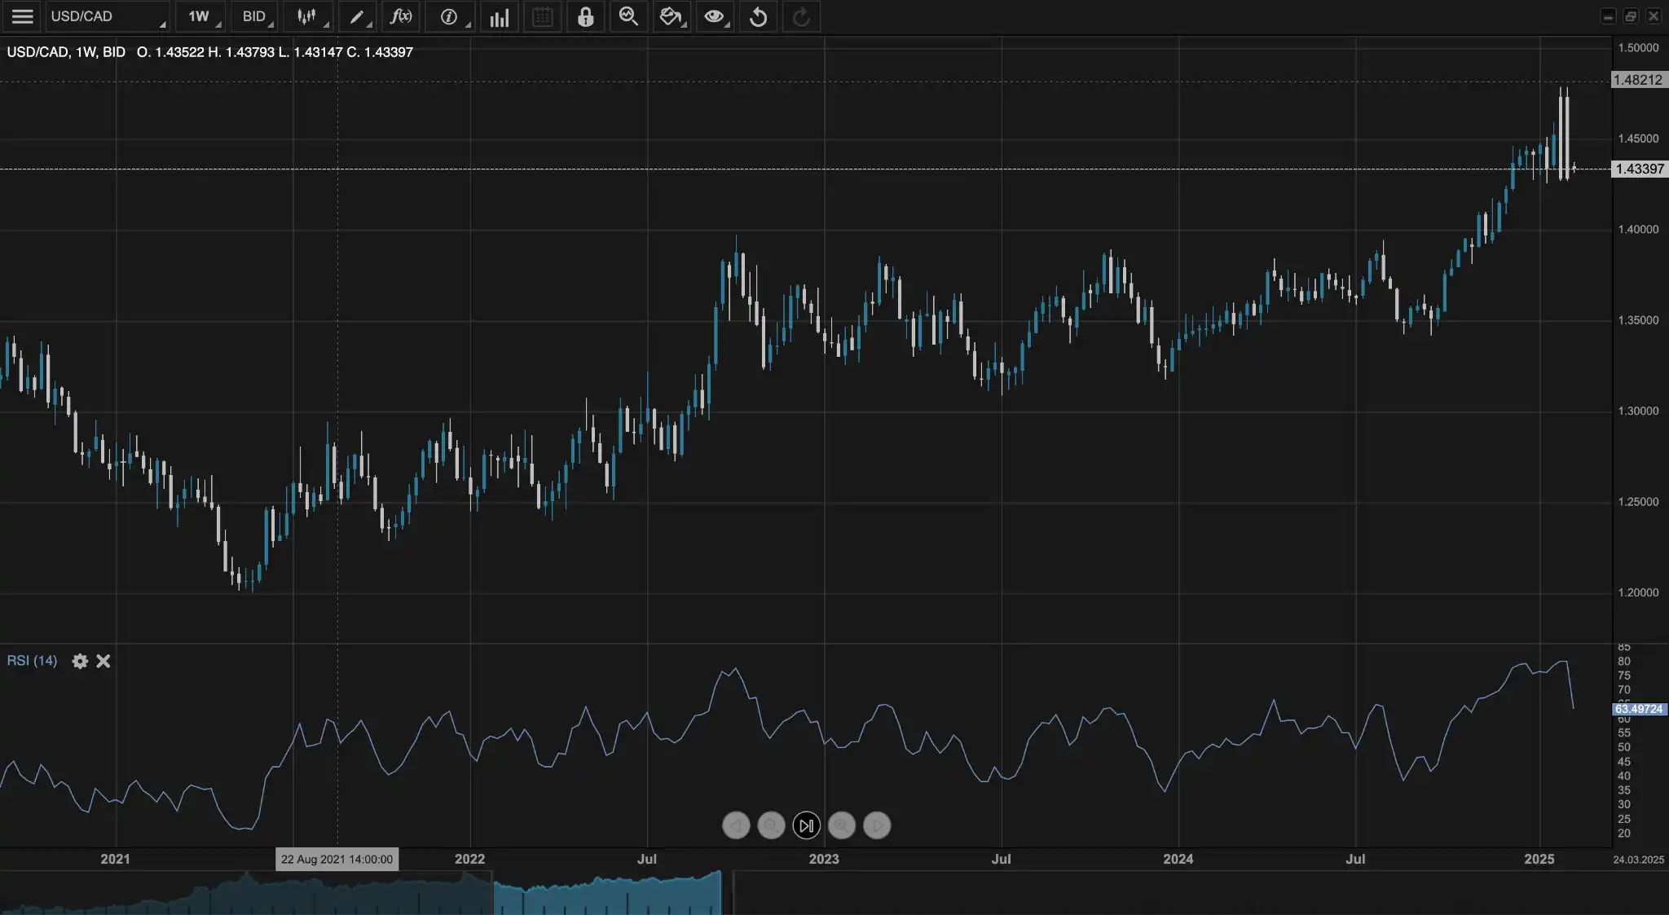Open RSI (14) settings gear

(80, 661)
